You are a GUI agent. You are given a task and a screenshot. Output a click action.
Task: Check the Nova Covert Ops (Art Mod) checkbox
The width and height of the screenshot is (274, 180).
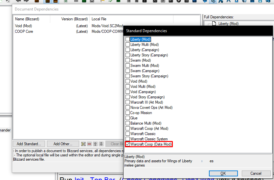(x=127, y=108)
